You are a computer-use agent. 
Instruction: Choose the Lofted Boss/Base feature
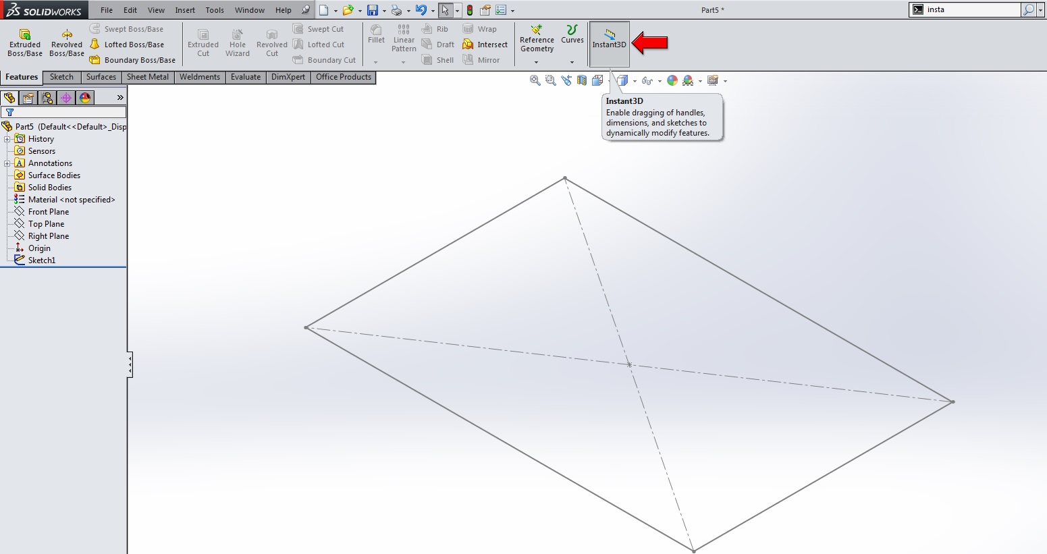coord(127,45)
